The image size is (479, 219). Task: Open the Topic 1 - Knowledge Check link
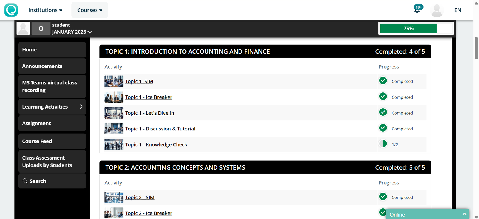tap(156, 145)
